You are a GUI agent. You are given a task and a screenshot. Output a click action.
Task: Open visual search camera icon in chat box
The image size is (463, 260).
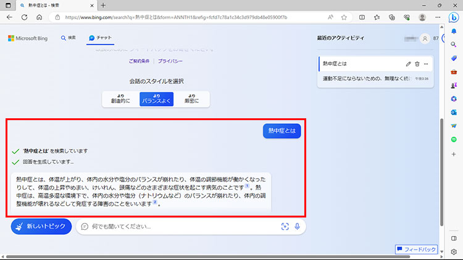click(285, 227)
